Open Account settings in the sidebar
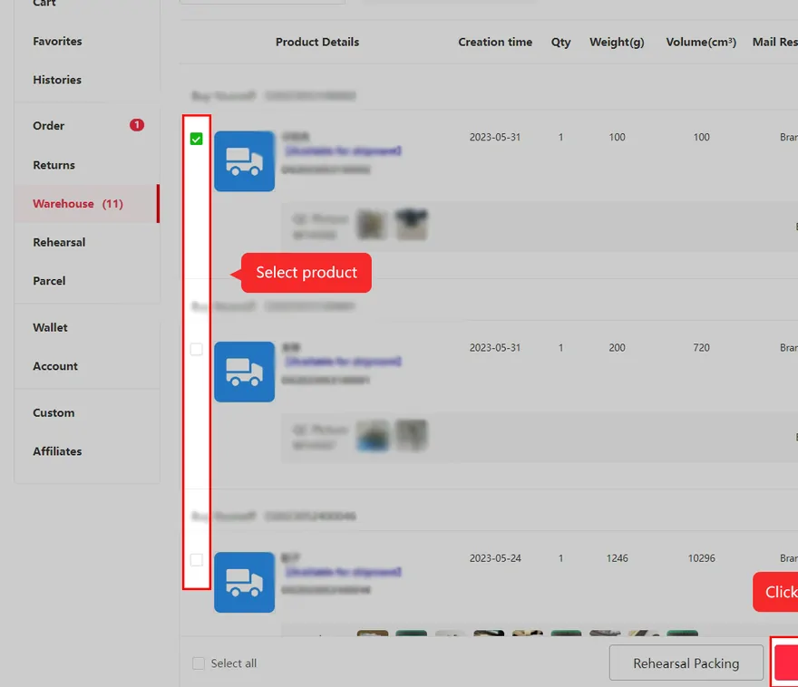The width and height of the screenshot is (798, 687). tap(55, 366)
